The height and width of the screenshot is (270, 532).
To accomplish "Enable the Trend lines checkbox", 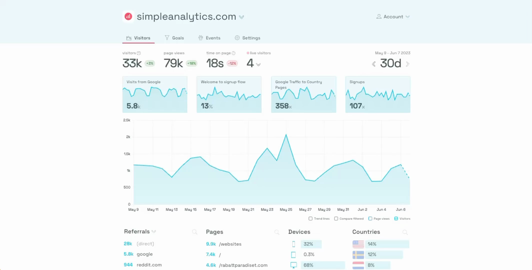I will (x=310, y=219).
